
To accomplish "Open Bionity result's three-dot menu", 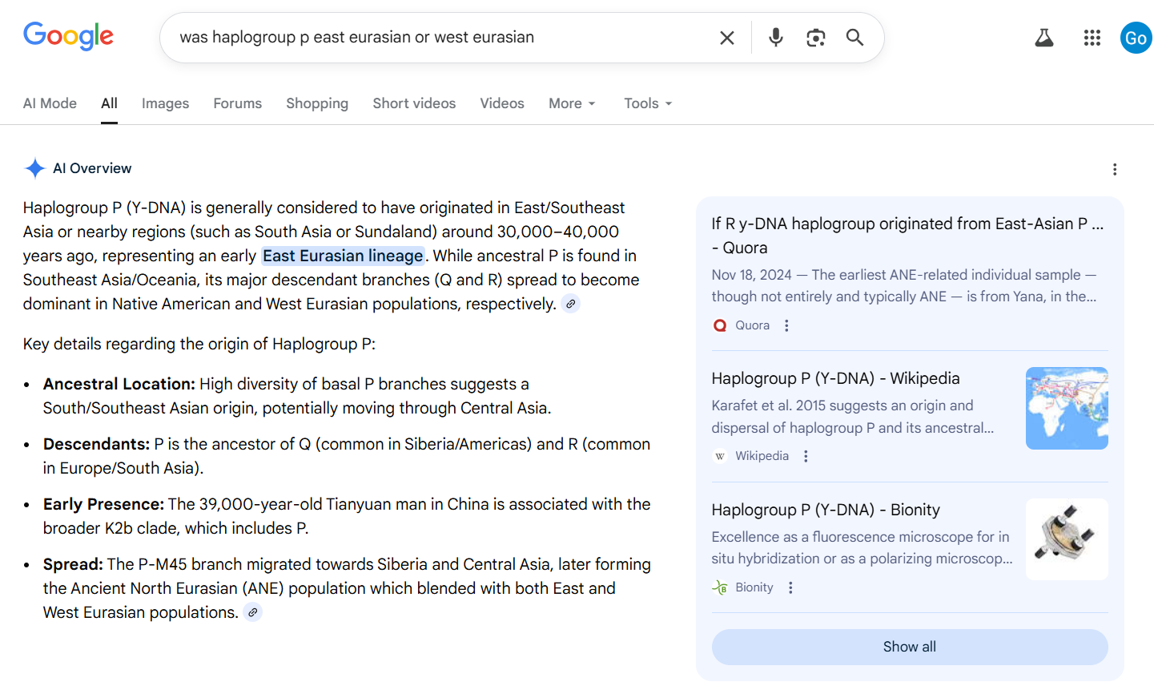I will [x=790, y=587].
